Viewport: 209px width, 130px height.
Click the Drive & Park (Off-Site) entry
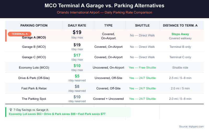pyautogui.click(x=34, y=78)
